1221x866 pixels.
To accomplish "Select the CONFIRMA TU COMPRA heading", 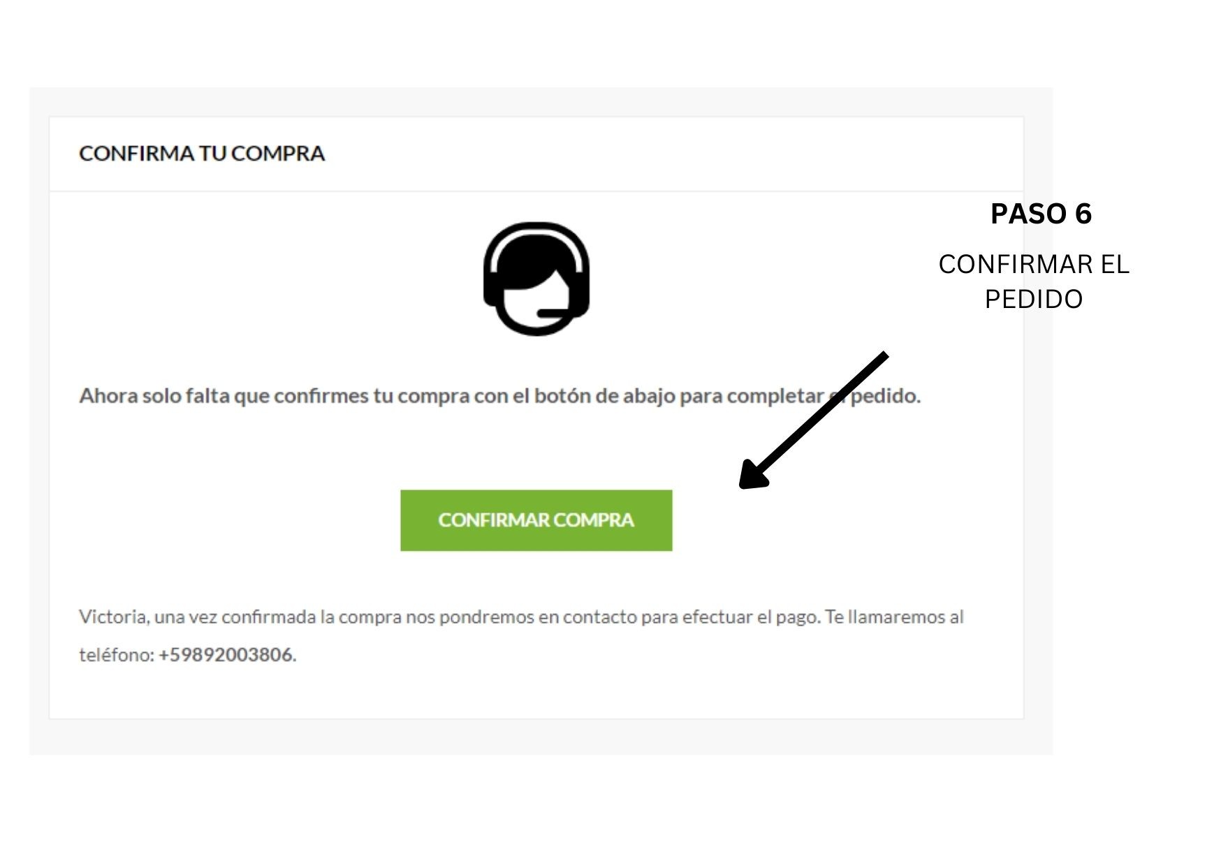I will click(x=202, y=154).
